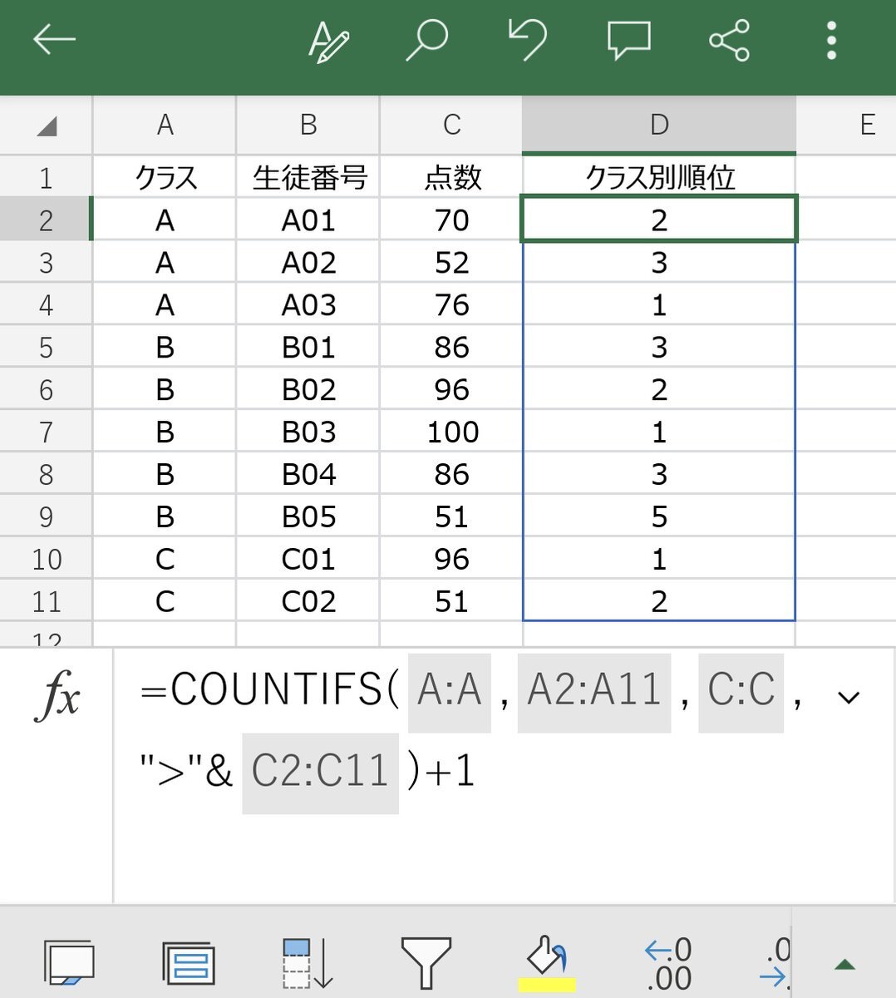Viewport: 896px width, 998px height.
Task: Open the text editing pen tool
Action: click(x=328, y=41)
